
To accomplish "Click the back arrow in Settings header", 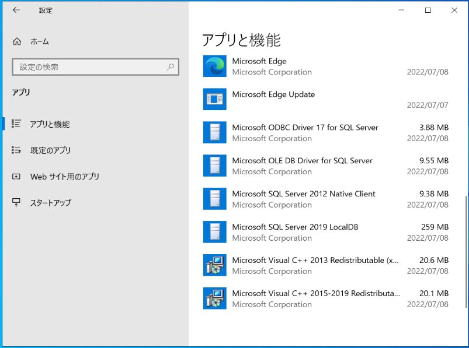I will pos(16,10).
